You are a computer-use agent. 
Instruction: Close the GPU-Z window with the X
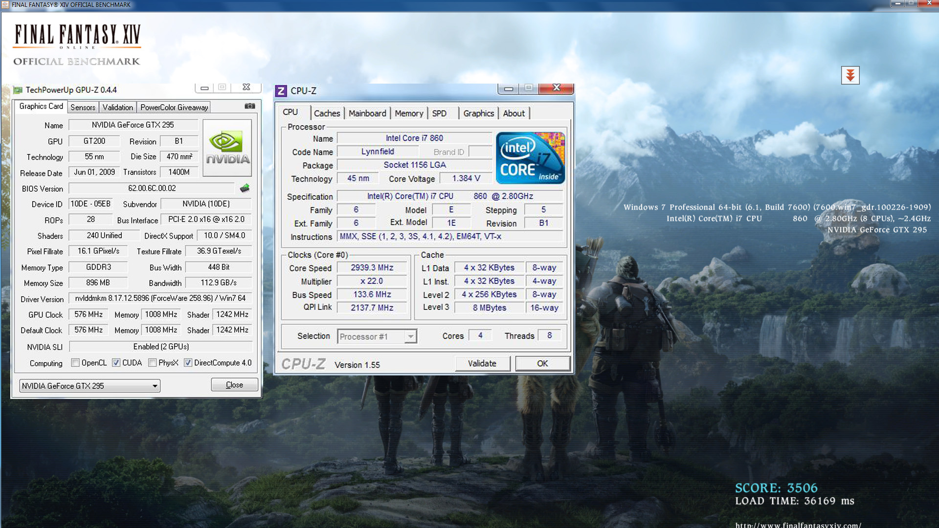pyautogui.click(x=246, y=87)
